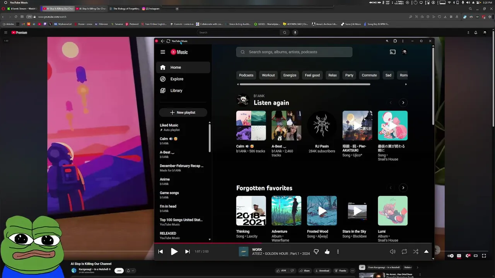The height and width of the screenshot is (278, 495).
Task: Show next Listen again items
Action: (x=403, y=103)
